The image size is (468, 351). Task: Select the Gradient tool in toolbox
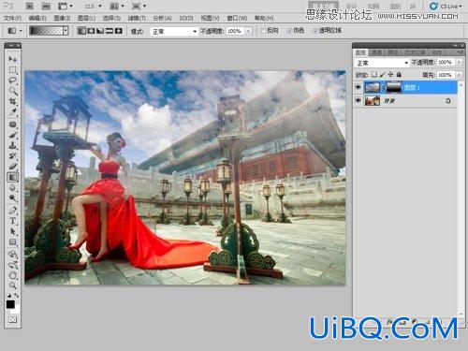pos(13,177)
